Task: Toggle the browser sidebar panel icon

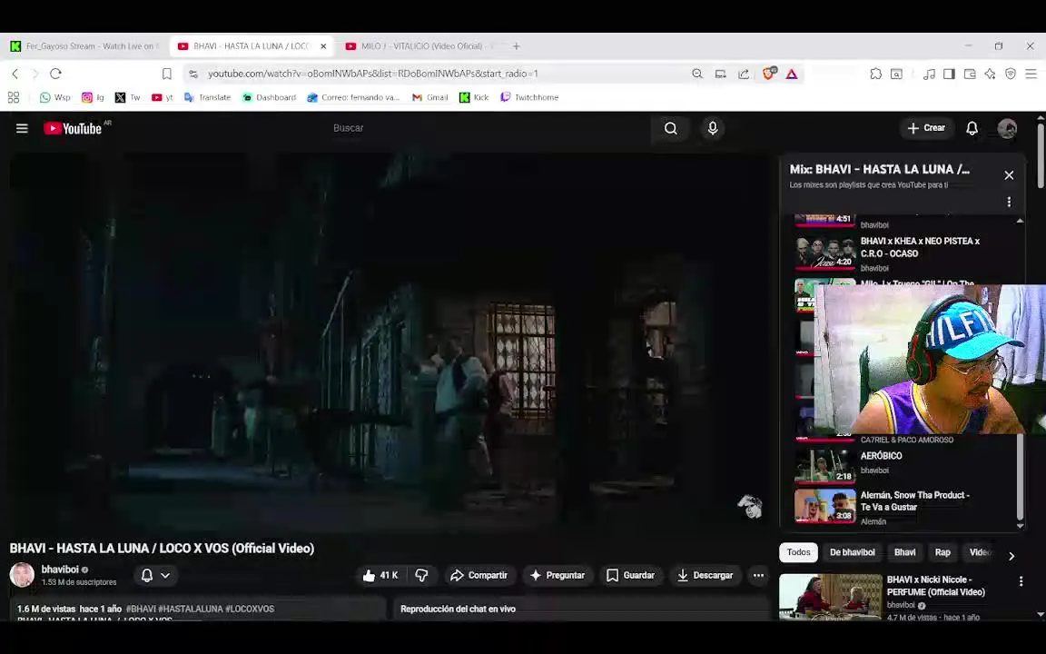Action: 949,74
